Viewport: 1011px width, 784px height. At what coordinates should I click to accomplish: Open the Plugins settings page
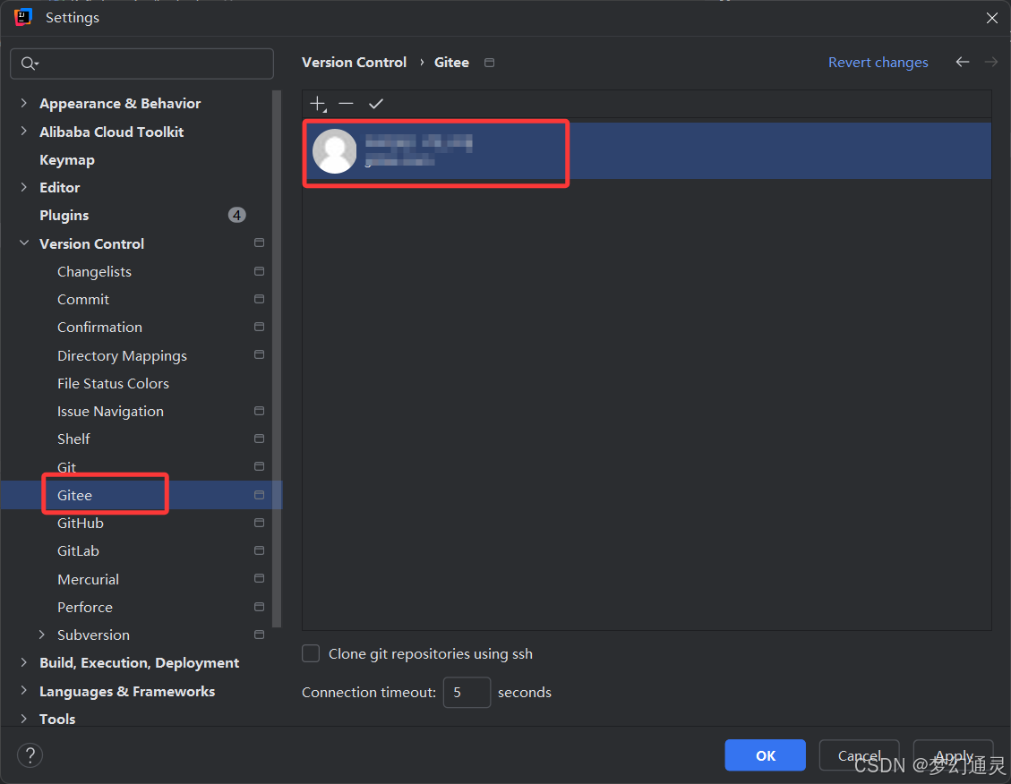pyautogui.click(x=64, y=215)
